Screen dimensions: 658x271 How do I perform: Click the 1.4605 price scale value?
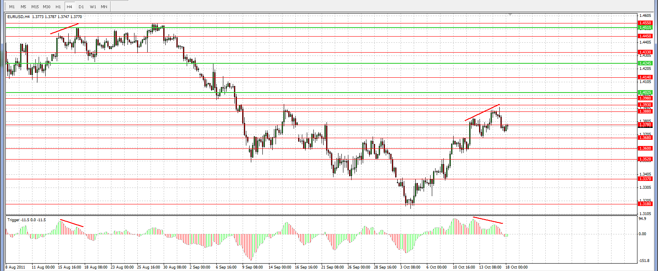point(645,16)
